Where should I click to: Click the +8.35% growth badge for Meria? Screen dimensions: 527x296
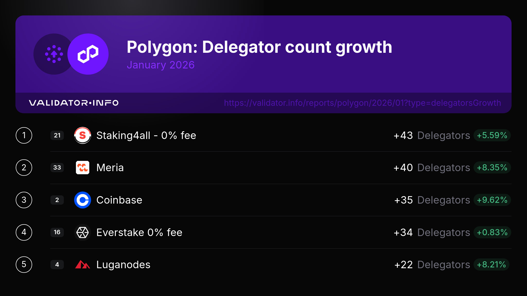click(492, 168)
